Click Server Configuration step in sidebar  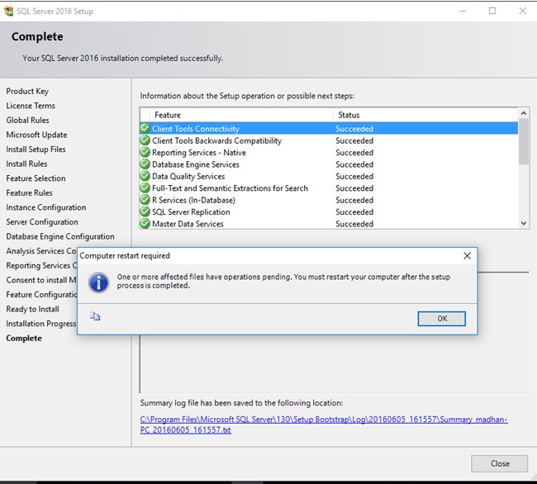(42, 222)
